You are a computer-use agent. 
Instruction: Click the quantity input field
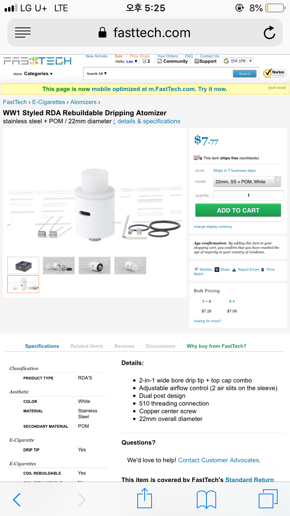[x=249, y=195]
